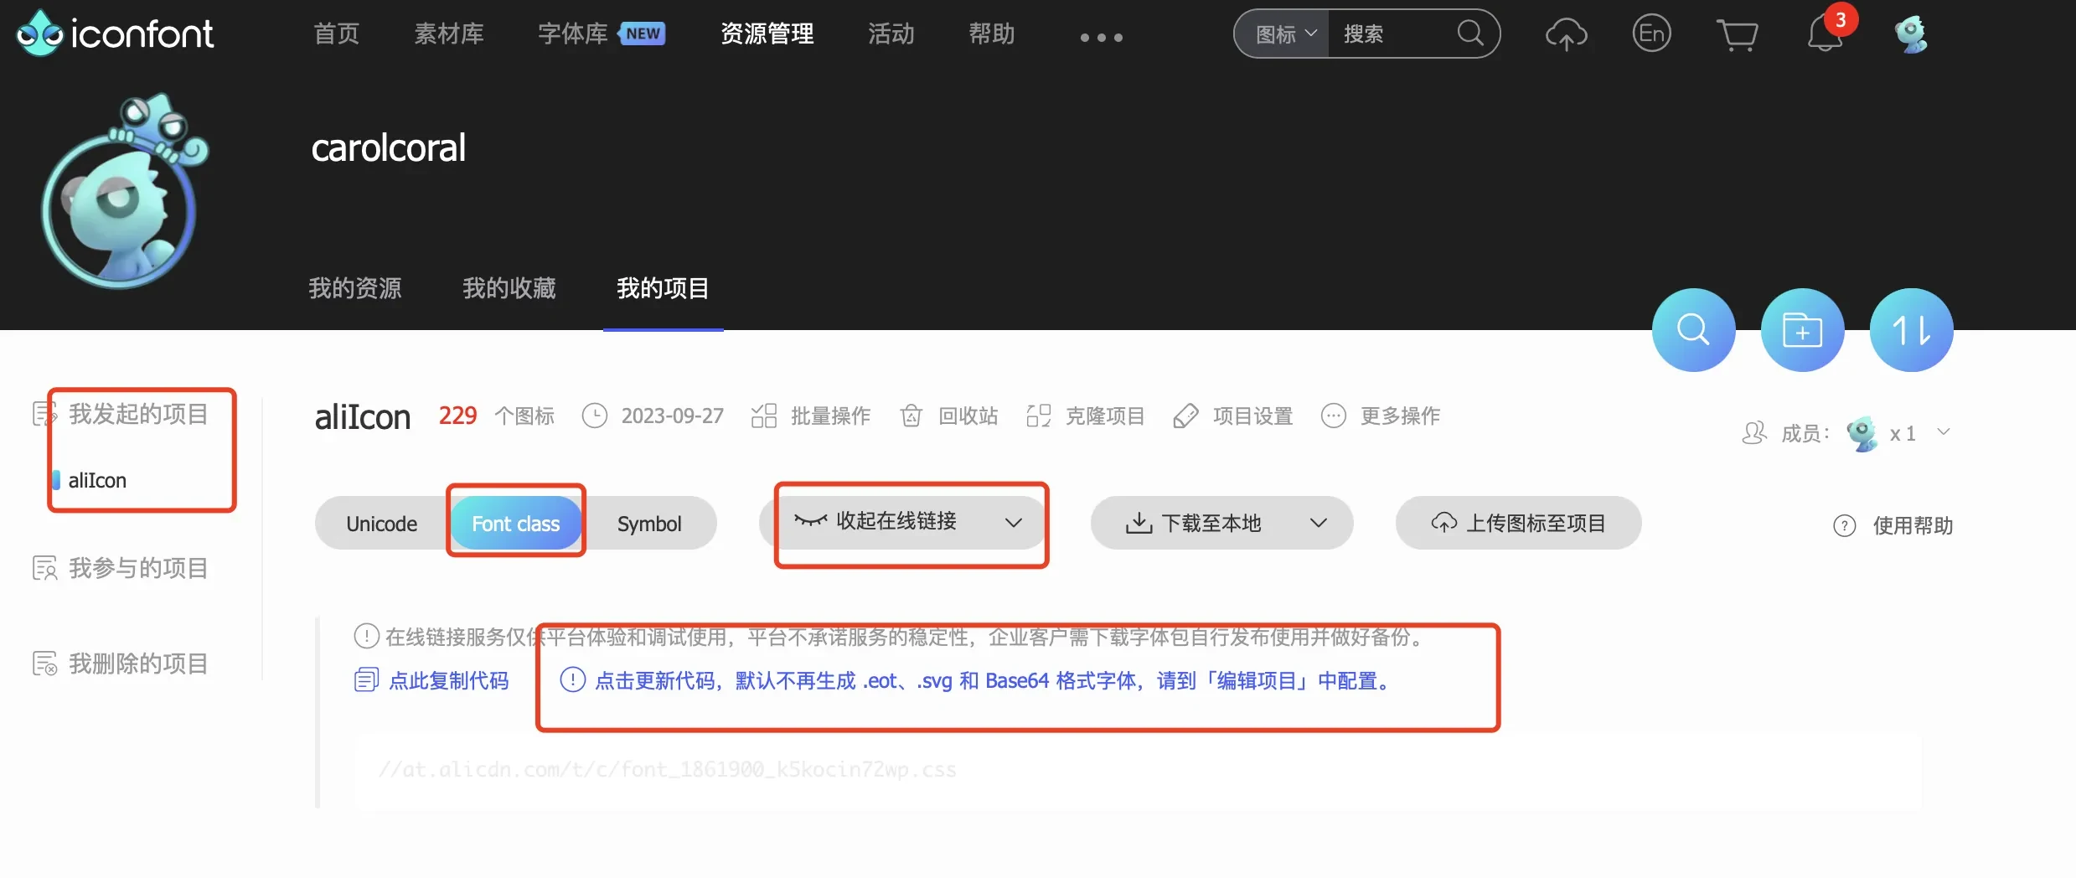This screenshot has height=878, width=2076.
Task: Go to 首页 in top navigation
Action: [x=336, y=34]
